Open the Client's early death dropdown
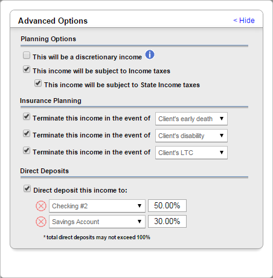Screen dimensions: 273x278 (x=191, y=119)
